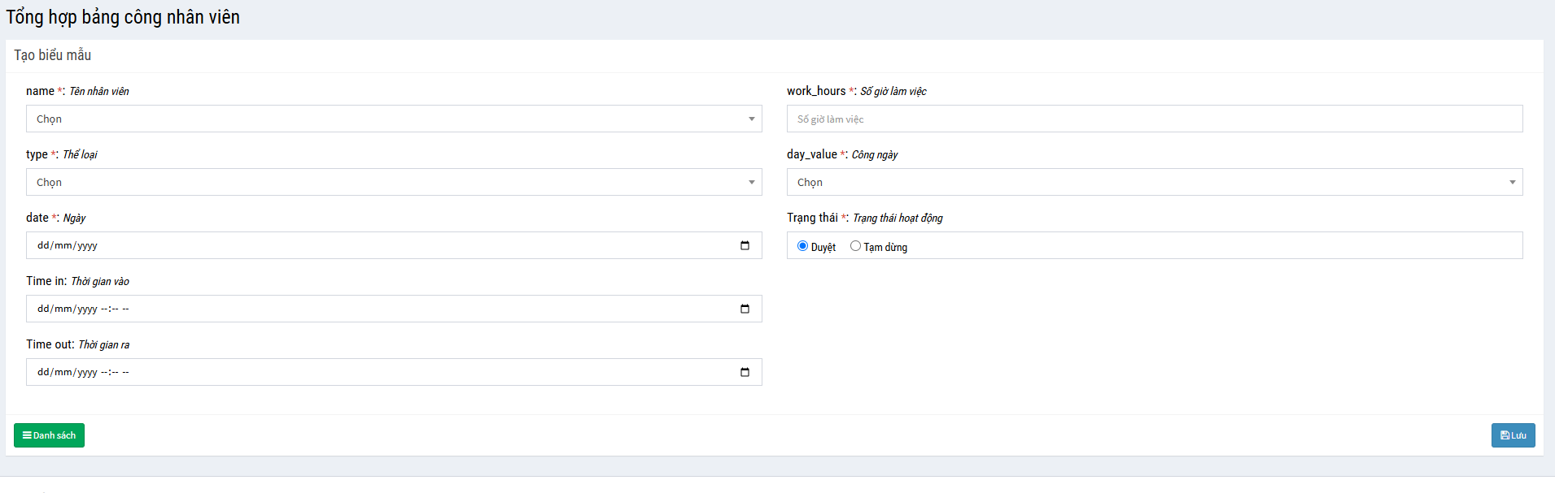Open calendar picker icon in date field
This screenshot has width=1555, height=493.
tap(745, 245)
